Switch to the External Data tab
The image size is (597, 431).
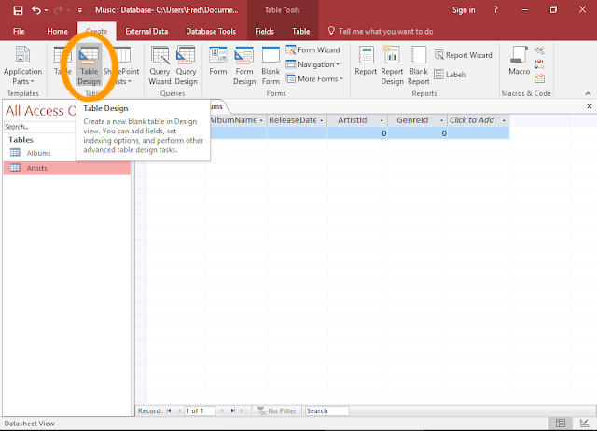pos(146,31)
